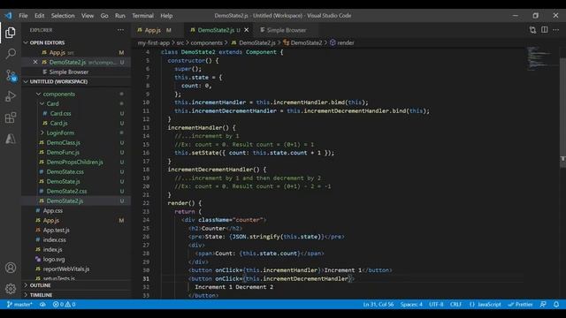This screenshot has height=318, width=566.
Task: Change end of line sequence CRLF
Action: click(x=455, y=304)
